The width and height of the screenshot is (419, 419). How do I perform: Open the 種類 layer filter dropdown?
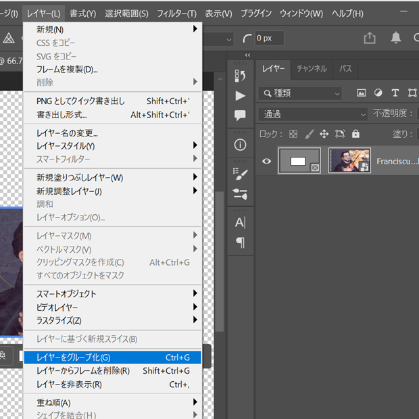(300, 93)
